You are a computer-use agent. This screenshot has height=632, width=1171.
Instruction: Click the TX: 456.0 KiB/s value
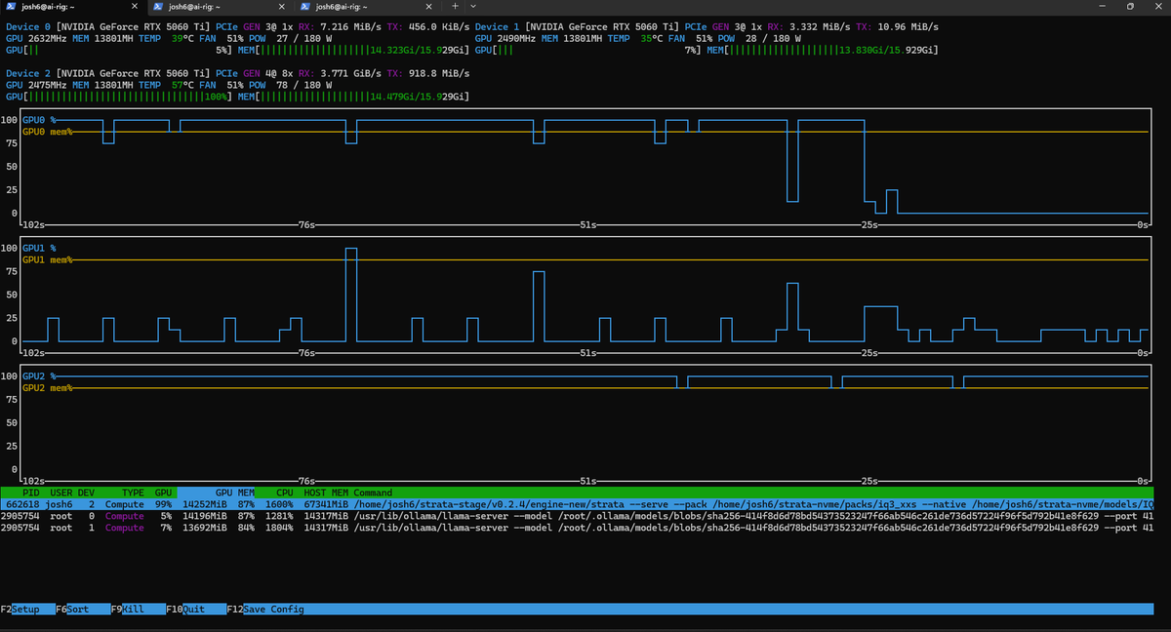[x=426, y=26]
